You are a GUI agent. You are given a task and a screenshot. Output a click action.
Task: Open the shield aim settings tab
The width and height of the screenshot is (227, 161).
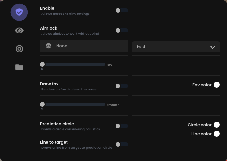click(19, 12)
